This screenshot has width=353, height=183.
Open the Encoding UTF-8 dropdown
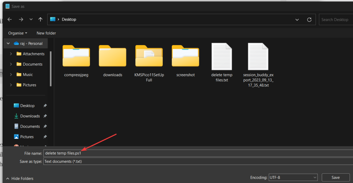(293, 177)
